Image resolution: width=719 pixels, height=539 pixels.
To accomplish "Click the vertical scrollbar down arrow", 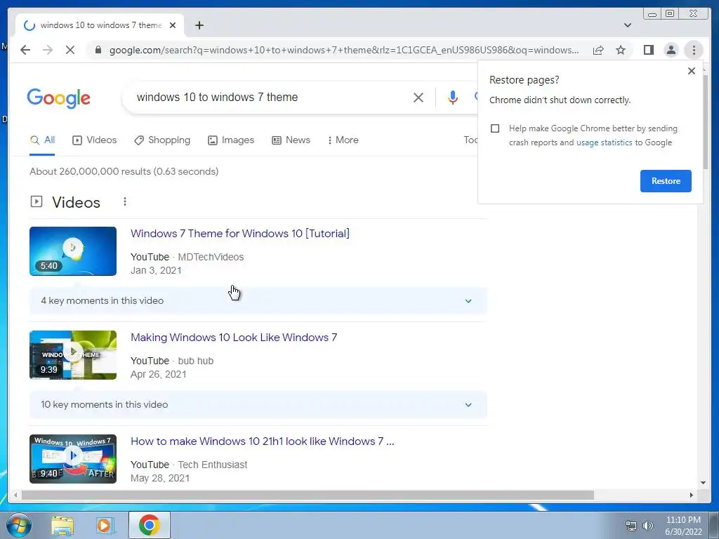I will pyautogui.click(x=704, y=483).
